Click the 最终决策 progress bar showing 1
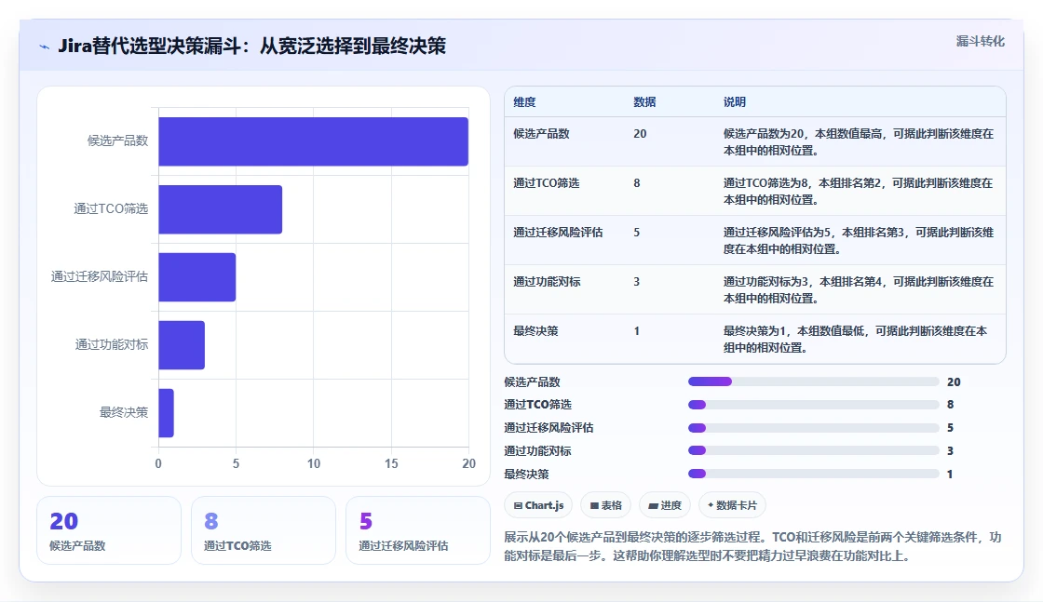 [x=814, y=474]
